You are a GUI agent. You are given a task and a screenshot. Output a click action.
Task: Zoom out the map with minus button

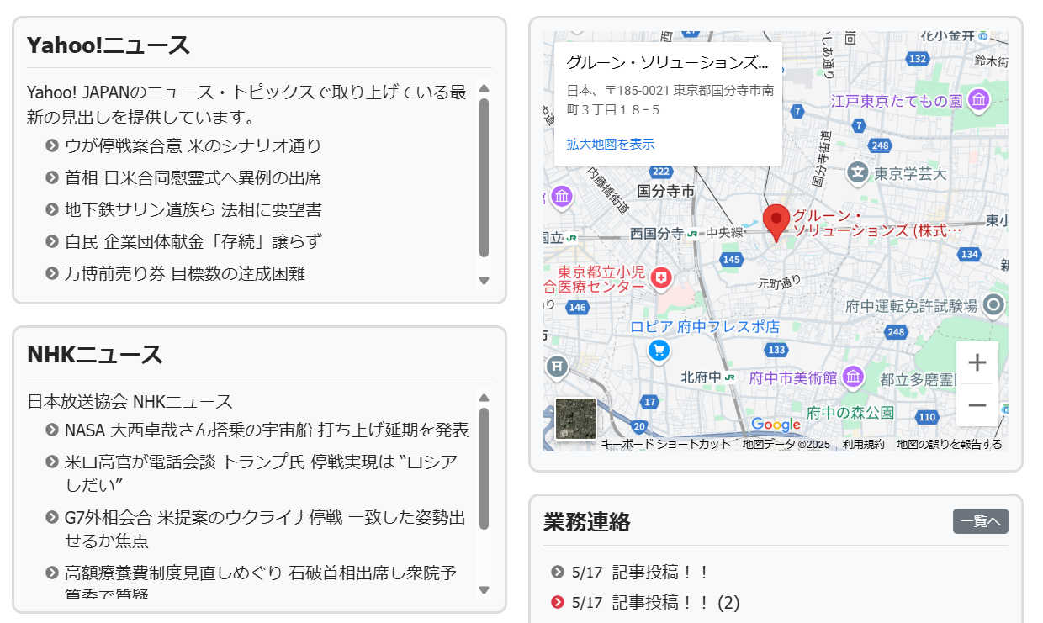pyautogui.click(x=977, y=405)
